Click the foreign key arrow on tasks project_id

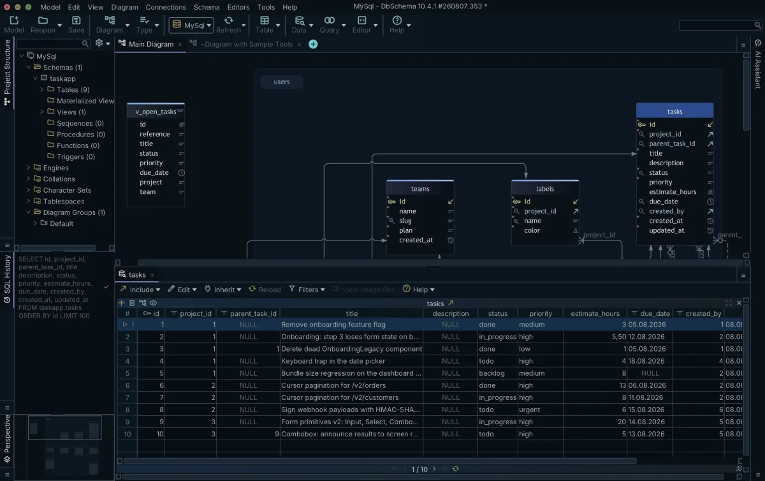coord(710,134)
